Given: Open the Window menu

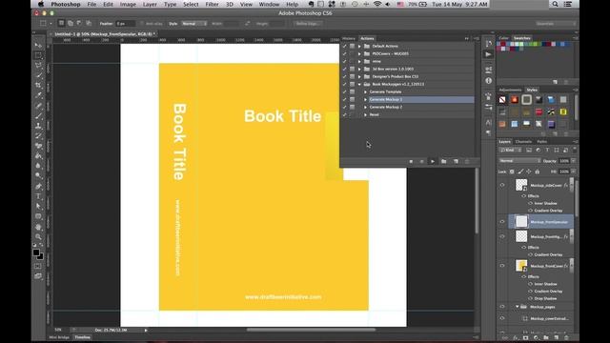Looking at the screenshot, I should 269,4.
